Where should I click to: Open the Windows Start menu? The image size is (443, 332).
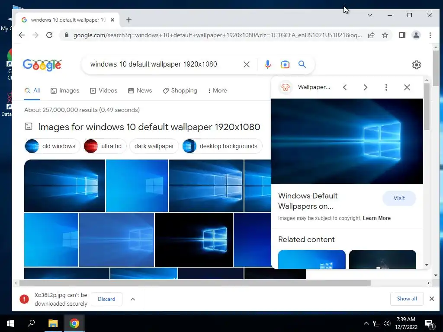[10, 323]
